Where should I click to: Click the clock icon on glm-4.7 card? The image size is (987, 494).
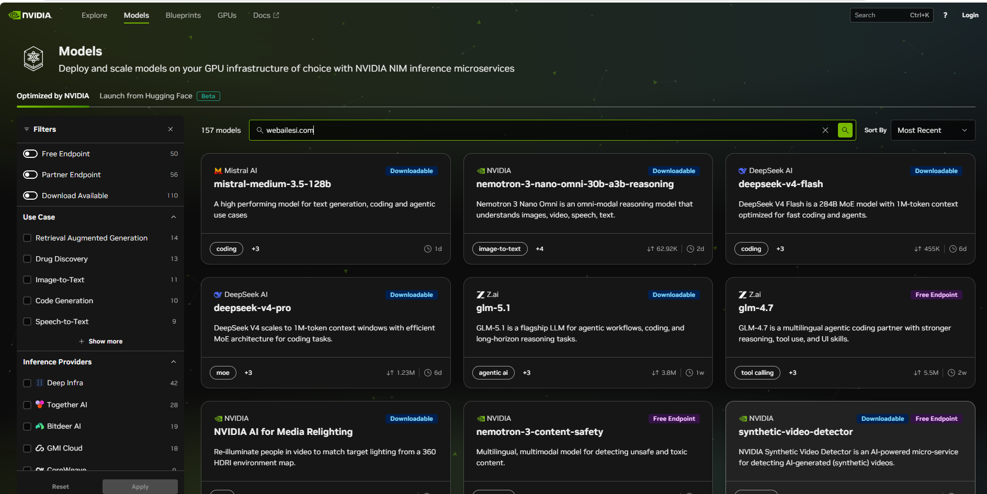951,373
